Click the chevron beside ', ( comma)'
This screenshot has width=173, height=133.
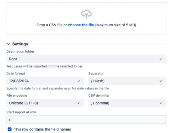161,103
